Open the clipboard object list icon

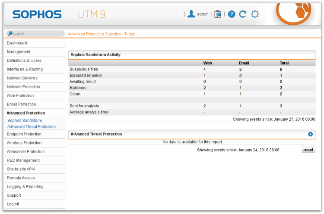click(x=218, y=14)
